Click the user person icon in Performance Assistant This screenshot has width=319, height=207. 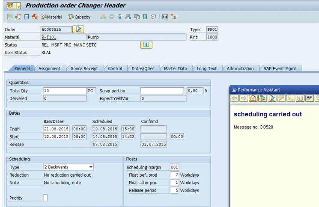point(290,98)
